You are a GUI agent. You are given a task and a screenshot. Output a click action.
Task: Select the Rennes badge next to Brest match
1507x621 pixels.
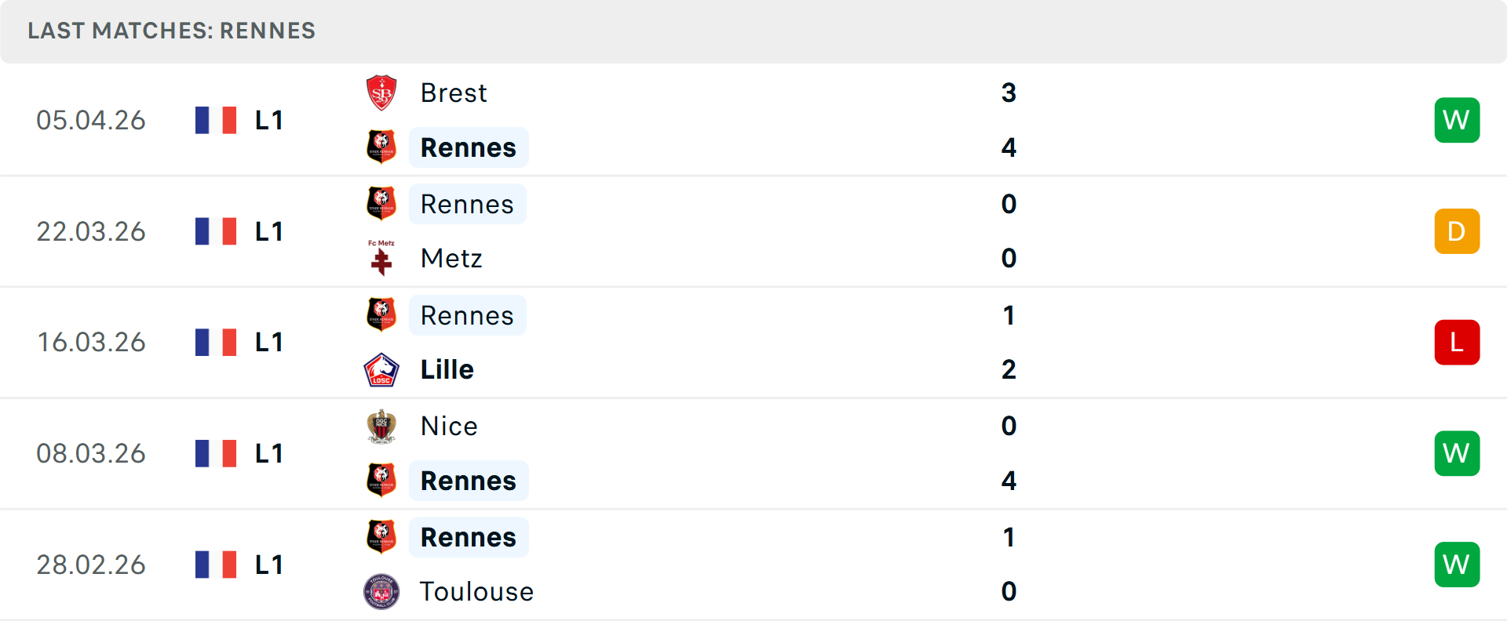click(x=381, y=147)
